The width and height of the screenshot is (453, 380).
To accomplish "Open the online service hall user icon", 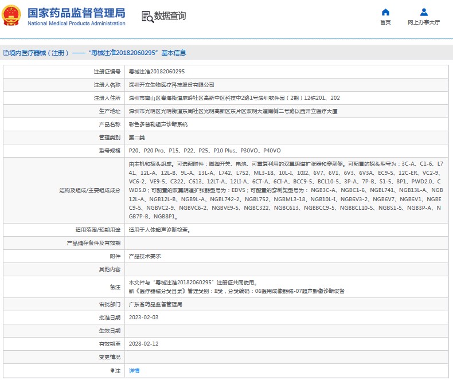I will (424, 12).
